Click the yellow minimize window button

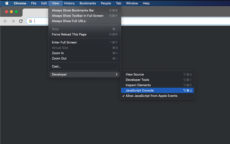11,12
